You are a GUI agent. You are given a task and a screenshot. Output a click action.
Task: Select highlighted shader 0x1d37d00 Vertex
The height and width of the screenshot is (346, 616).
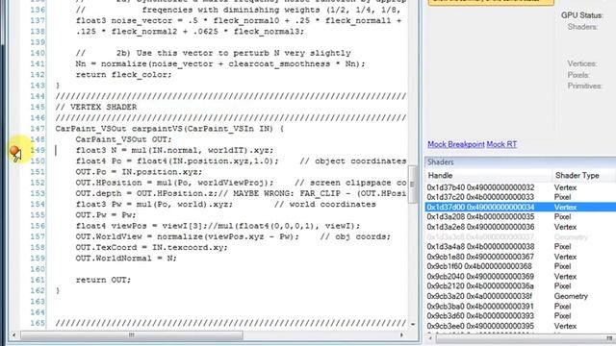point(520,208)
